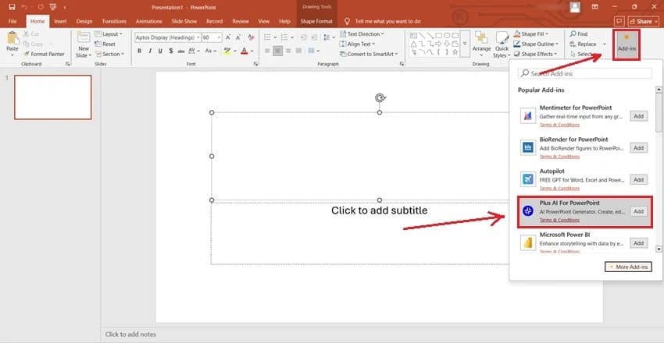Click the Search Add-ins field

(x=585, y=73)
